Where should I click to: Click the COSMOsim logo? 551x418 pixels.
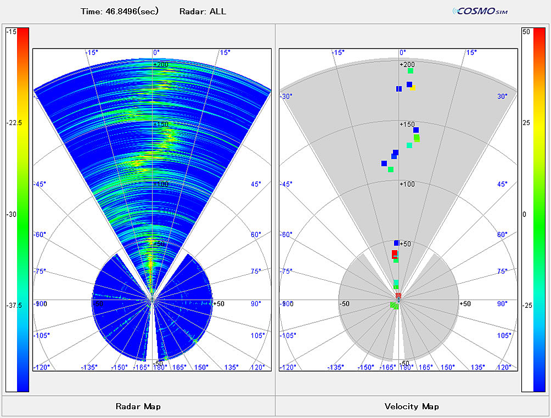480,11
